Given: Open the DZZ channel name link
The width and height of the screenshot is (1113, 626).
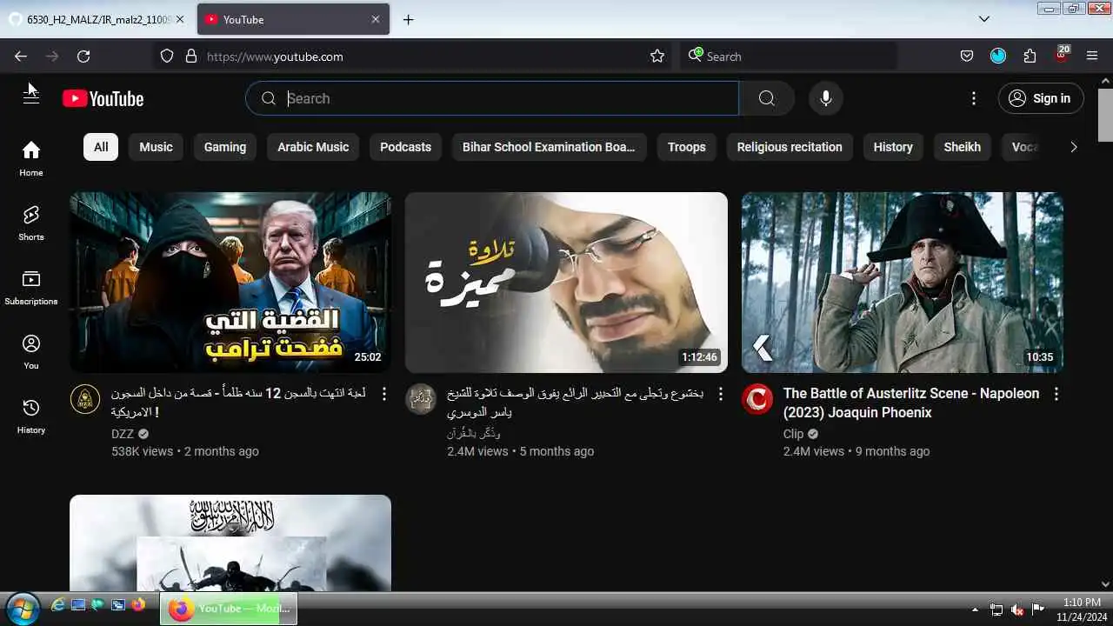Looking at the screenshot, I should point(123,434).
